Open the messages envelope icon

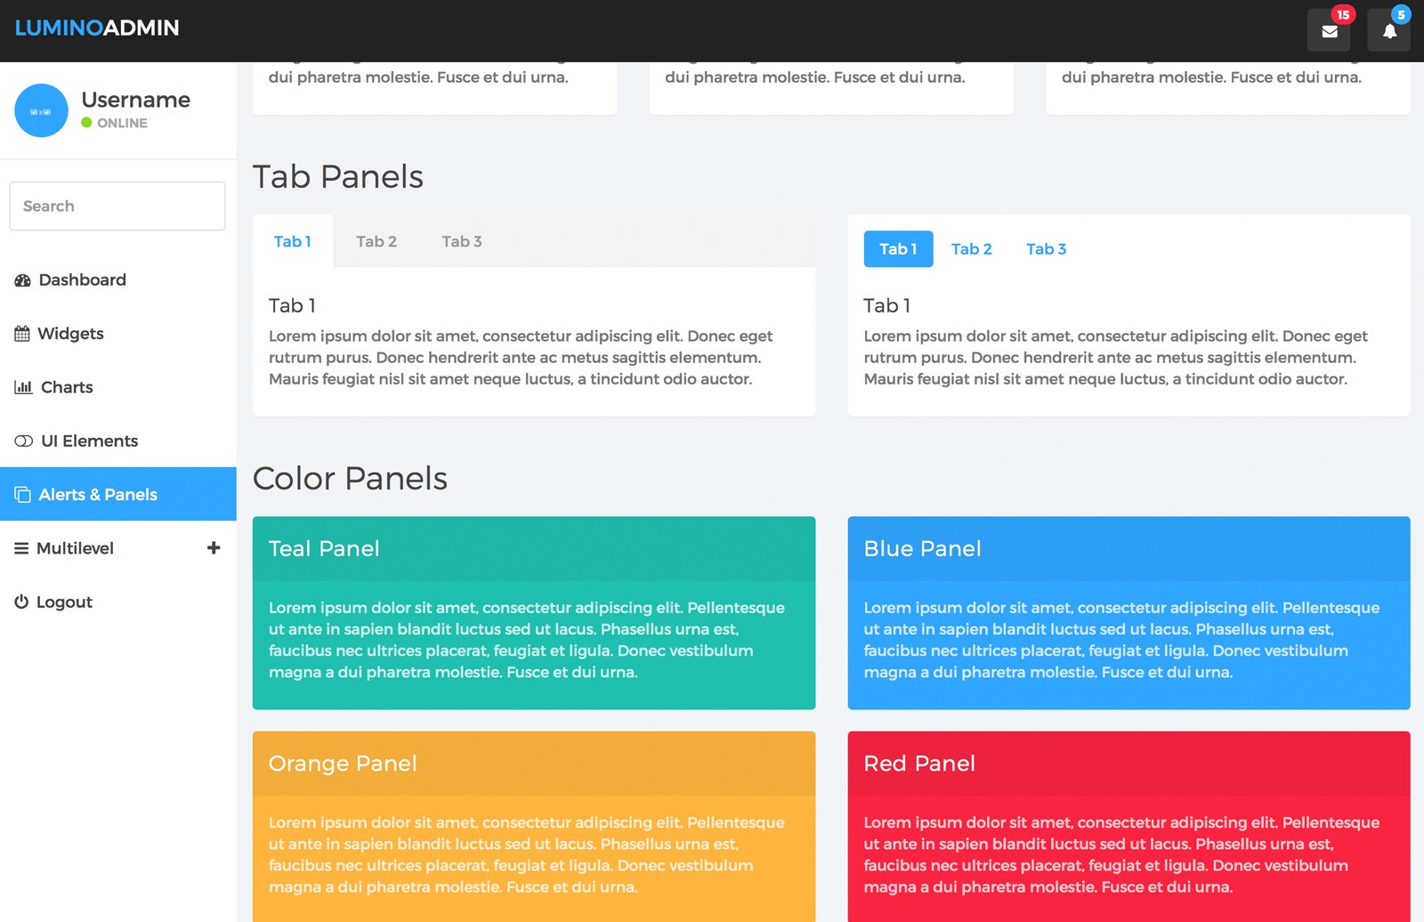point(1329,30)
